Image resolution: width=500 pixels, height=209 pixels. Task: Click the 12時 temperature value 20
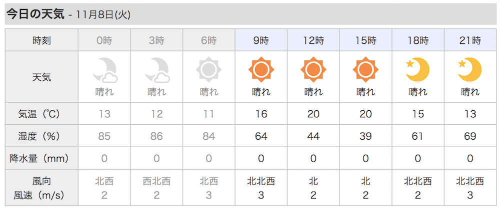click(x=313, y=114)
